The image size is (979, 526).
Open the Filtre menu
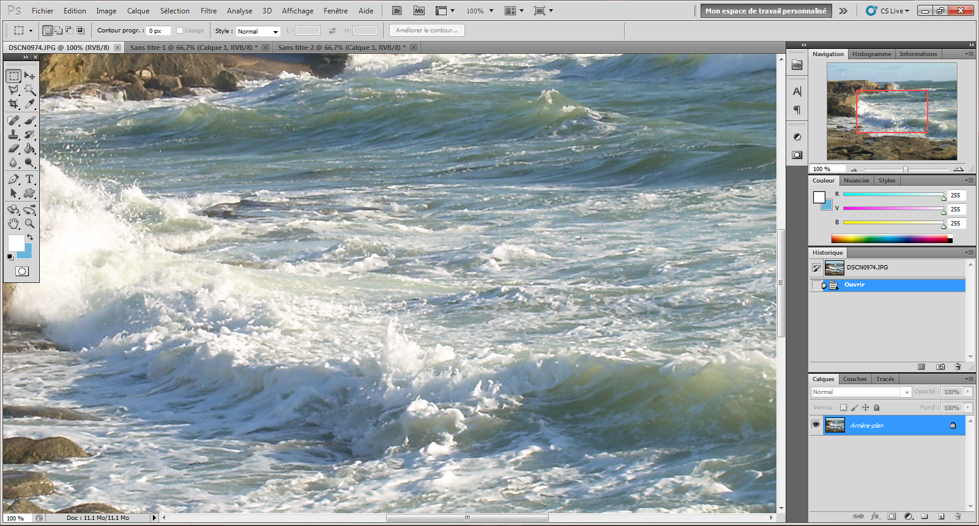pos(209,11)
